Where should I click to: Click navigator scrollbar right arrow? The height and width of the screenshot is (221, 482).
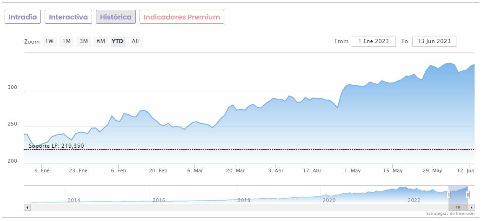pos(471,207)
